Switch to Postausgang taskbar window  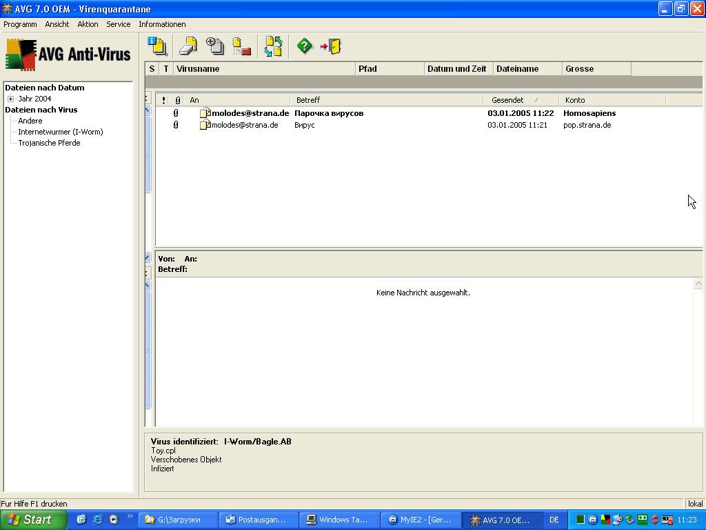[x=259, y=520]
